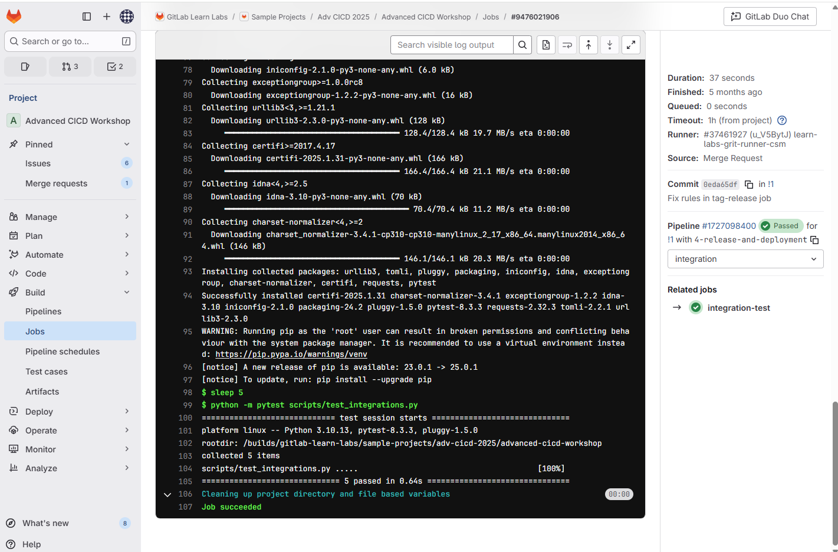
Task: Open Pipeline schedules from the sidebar
Action: pos(61,351)
